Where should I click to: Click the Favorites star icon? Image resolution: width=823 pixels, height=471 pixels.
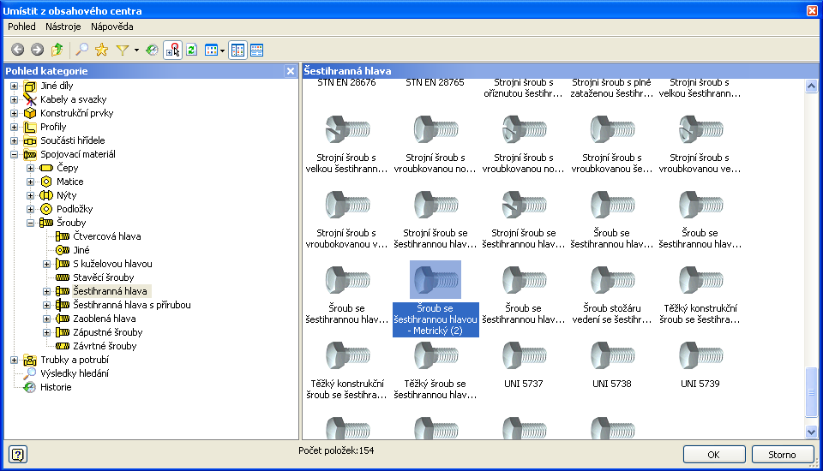[x=102, y=50]
